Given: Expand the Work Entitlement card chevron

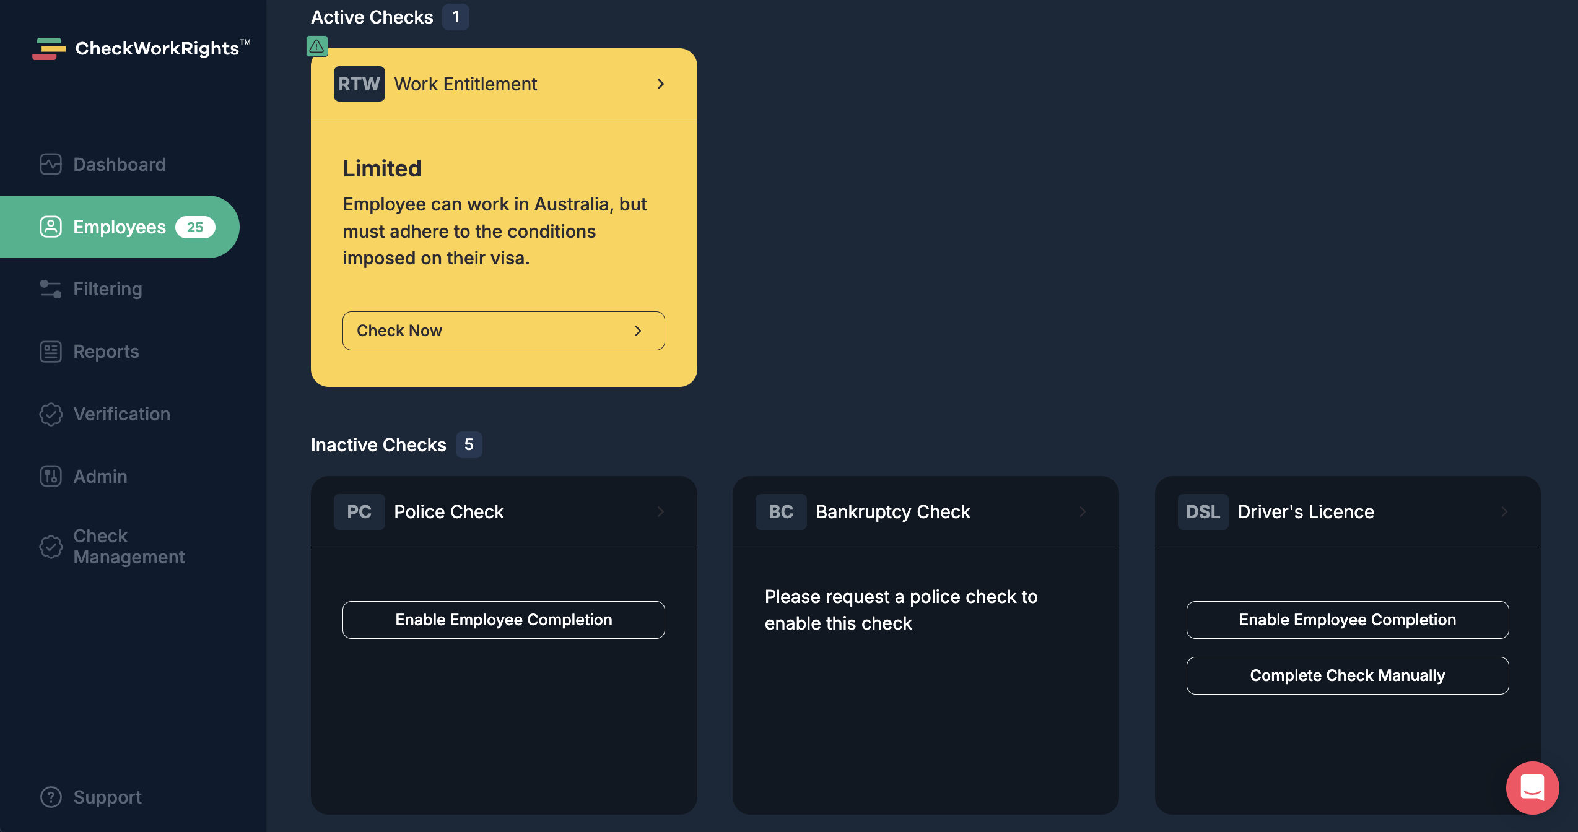Looking at the screenshot, I should coord(661,84).
